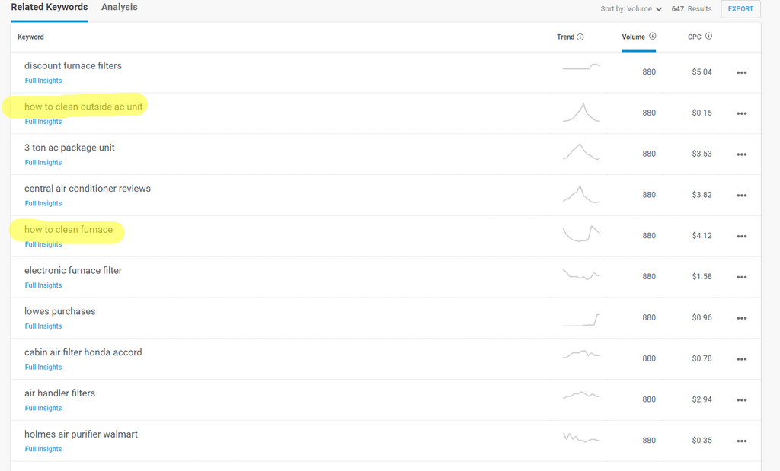Switch to the Analysis tab

pyautogui.click(x=120, y=8)
